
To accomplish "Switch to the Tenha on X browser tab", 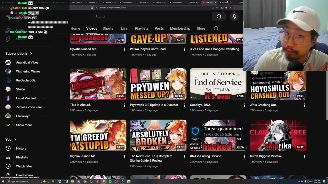I will (92, 3).
